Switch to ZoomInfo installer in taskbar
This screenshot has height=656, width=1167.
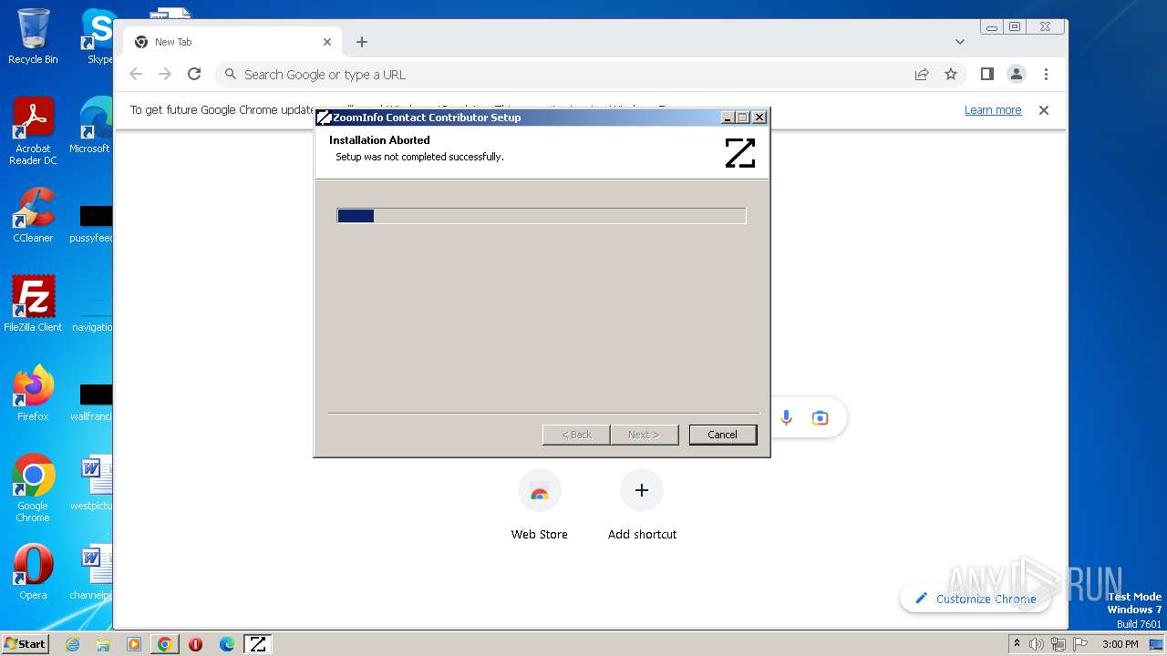[x=258, y=644]
